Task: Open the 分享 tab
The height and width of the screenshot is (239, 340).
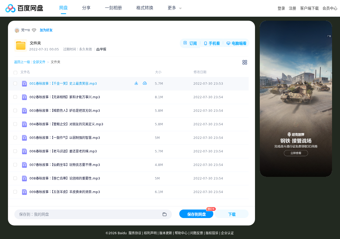Action: pos(86,8)
